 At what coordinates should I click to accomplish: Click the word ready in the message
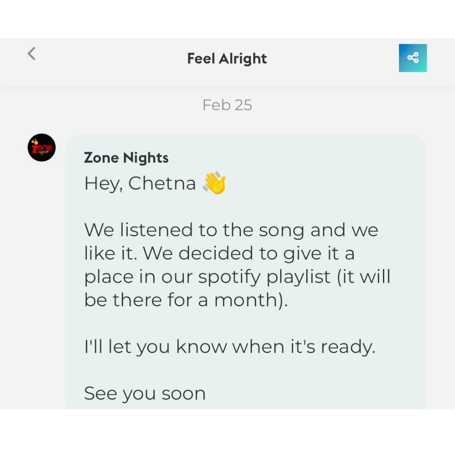pos(347,348)
